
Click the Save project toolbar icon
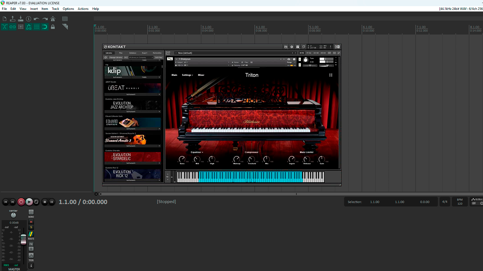pyautogui.click(x=21, y=19)
